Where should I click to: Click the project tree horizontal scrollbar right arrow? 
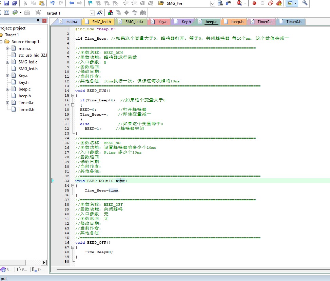pyautogui.click(x=44, y=262)
